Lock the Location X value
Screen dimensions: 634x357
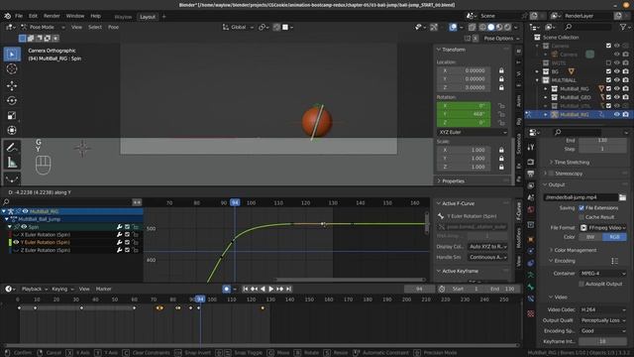(501, 70)
